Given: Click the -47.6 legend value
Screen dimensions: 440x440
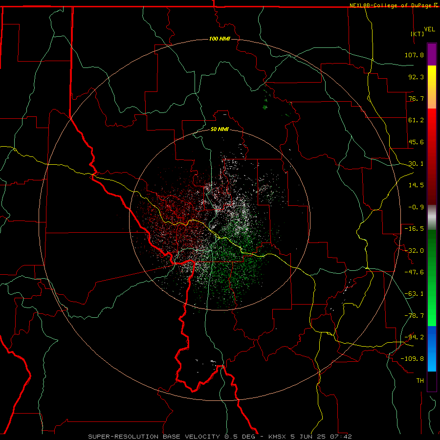Looking at the screenshot, I should pyautogui.click(x=414, y=272).
